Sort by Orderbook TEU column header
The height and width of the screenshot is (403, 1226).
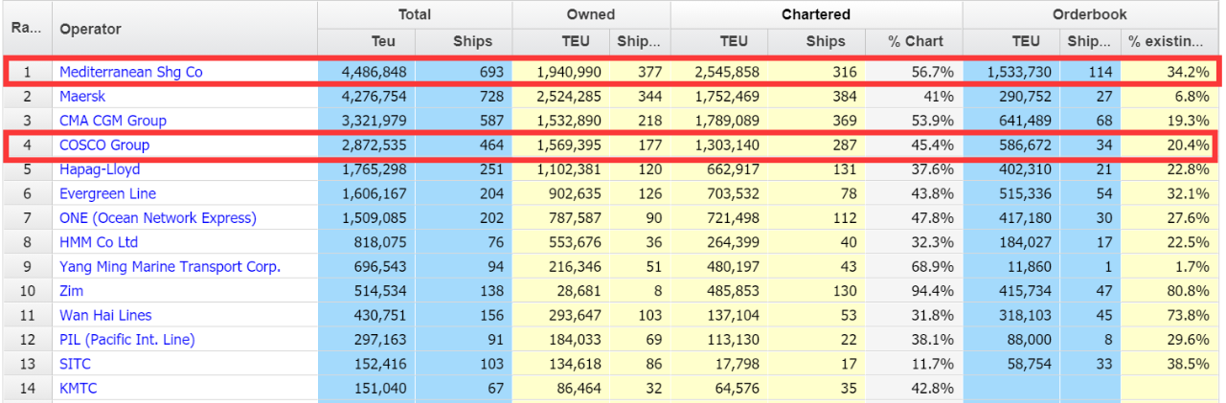(x=1011, y=42)
